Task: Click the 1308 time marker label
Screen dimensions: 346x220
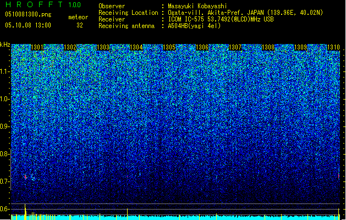Action: pyautogui.click(x=268, y=47)
